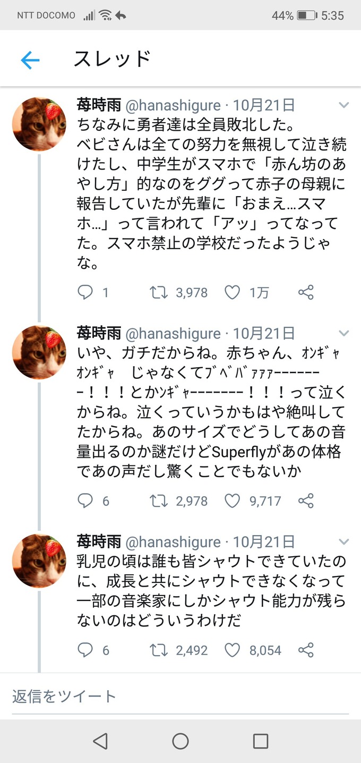Image resolution: width=361 pixels, height=763 pixels.
Task: Tap the Android home circle button
Action: click(180, 741)
